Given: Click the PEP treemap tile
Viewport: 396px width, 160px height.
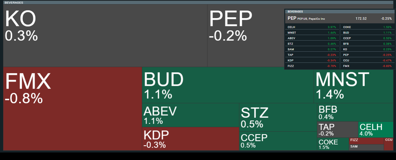Looking at the screenshot, I should click(246, 36).
